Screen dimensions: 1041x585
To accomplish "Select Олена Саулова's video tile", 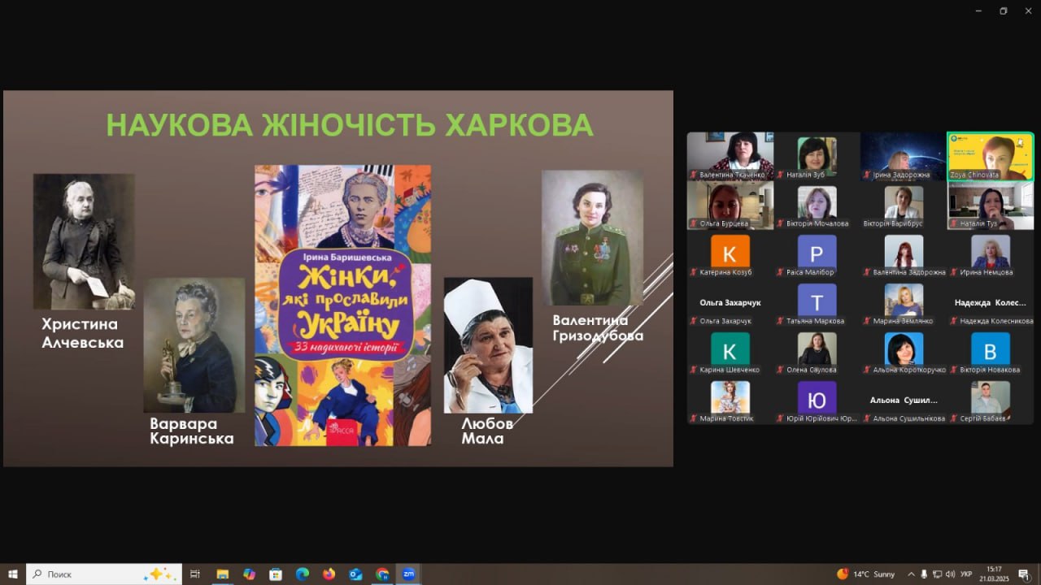I will (x=817, y=351).
